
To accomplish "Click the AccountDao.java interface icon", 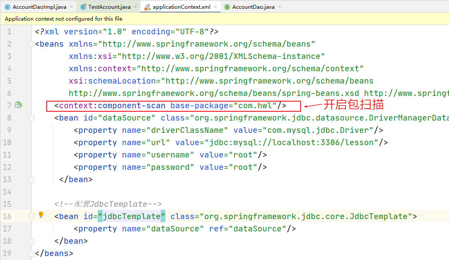I will (x=227, y=7).
